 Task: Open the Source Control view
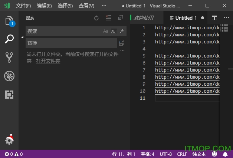coord(9,57)
